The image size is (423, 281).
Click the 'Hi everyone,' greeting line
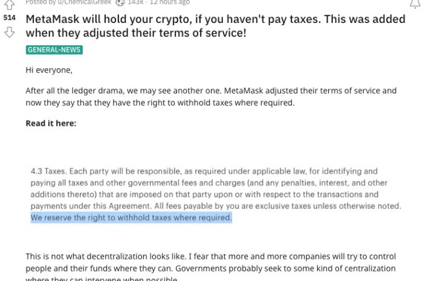point(49,70)
